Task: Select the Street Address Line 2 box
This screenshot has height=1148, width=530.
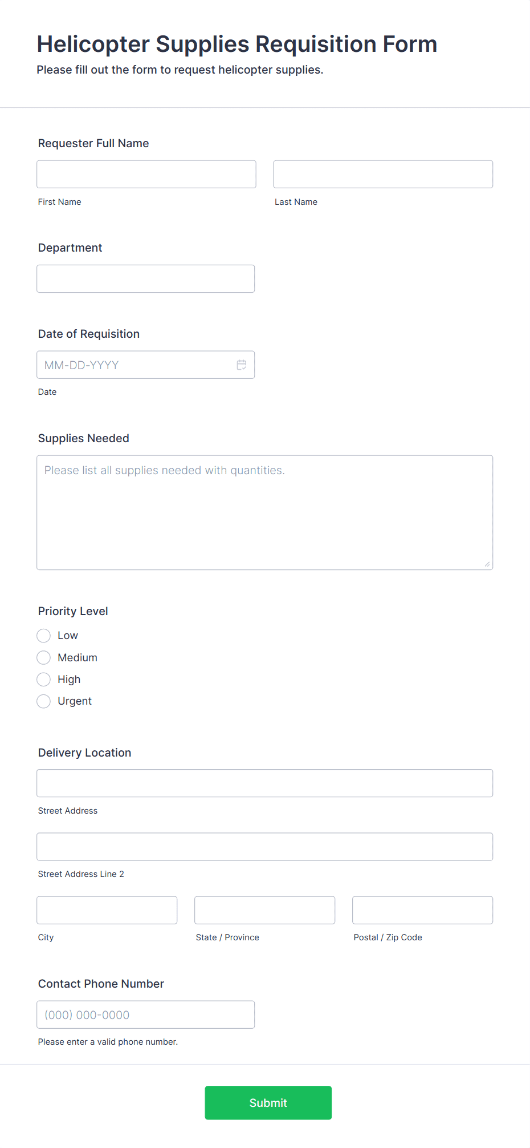Action: click(x=265, y=847)
